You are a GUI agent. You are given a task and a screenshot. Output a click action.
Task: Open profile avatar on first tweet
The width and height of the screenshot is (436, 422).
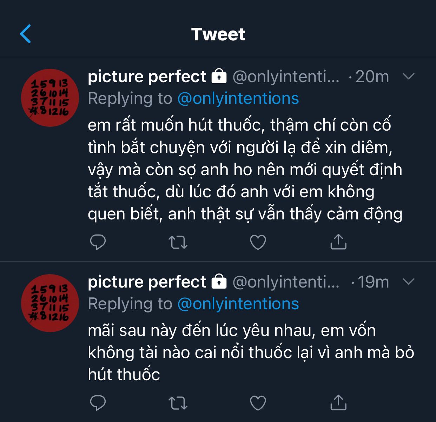coord(50,98)
